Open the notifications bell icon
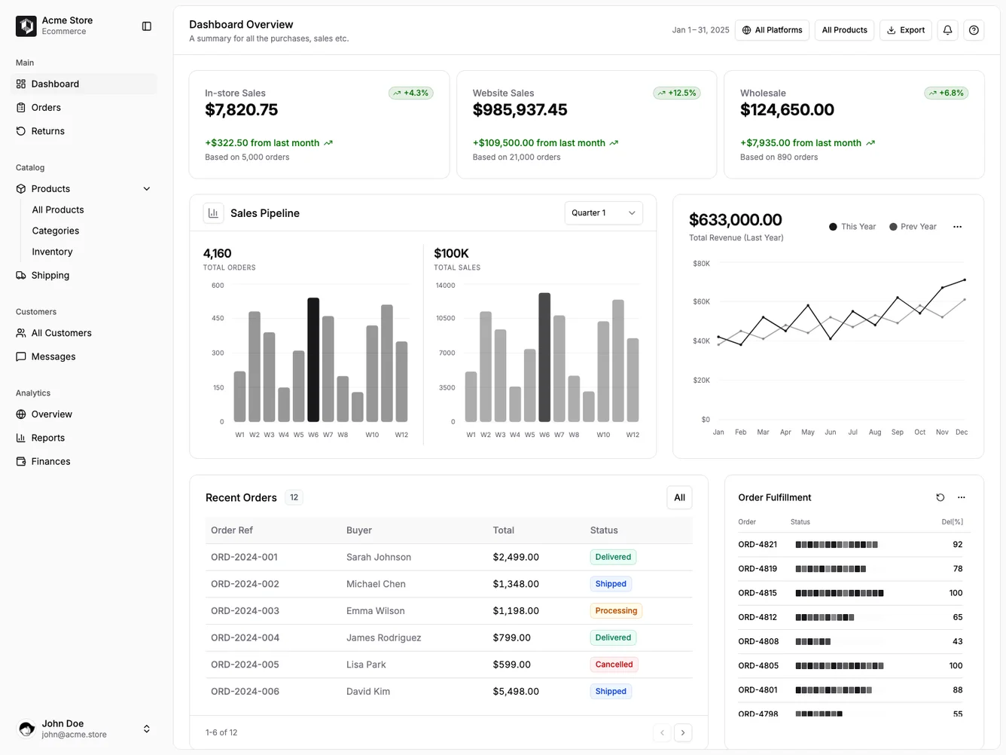The image size is (1006, 755). (947, 30)
